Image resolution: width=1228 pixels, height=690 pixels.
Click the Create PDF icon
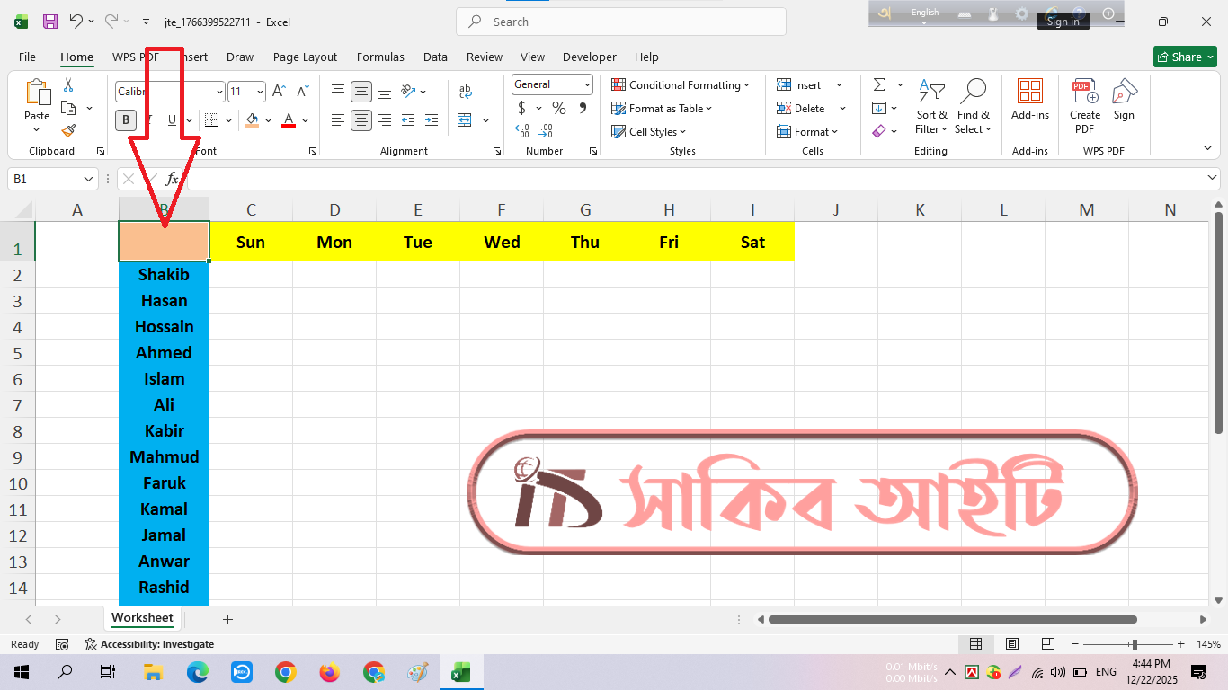(x=1085, y=106)
